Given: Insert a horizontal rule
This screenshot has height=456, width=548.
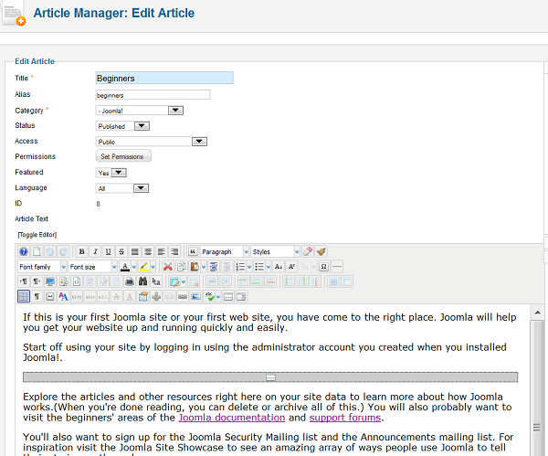Looking at the screenshot, I should coord(337,267).
